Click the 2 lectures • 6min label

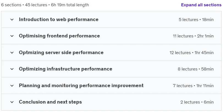pos(197,102)
